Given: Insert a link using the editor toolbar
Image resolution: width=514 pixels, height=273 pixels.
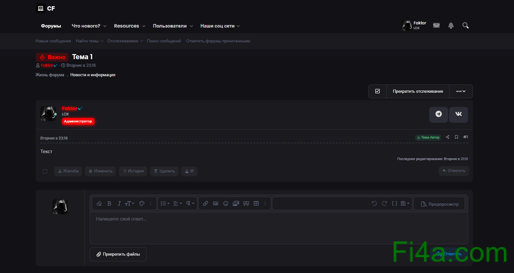Looking at the screenshot, I should [x=206, y=203].
